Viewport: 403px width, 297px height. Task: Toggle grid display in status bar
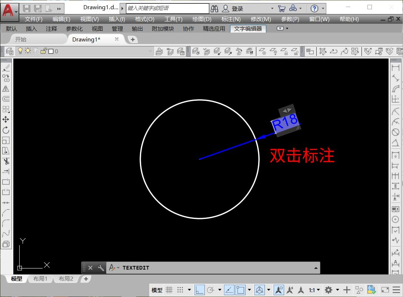click(x=169, y=290)
